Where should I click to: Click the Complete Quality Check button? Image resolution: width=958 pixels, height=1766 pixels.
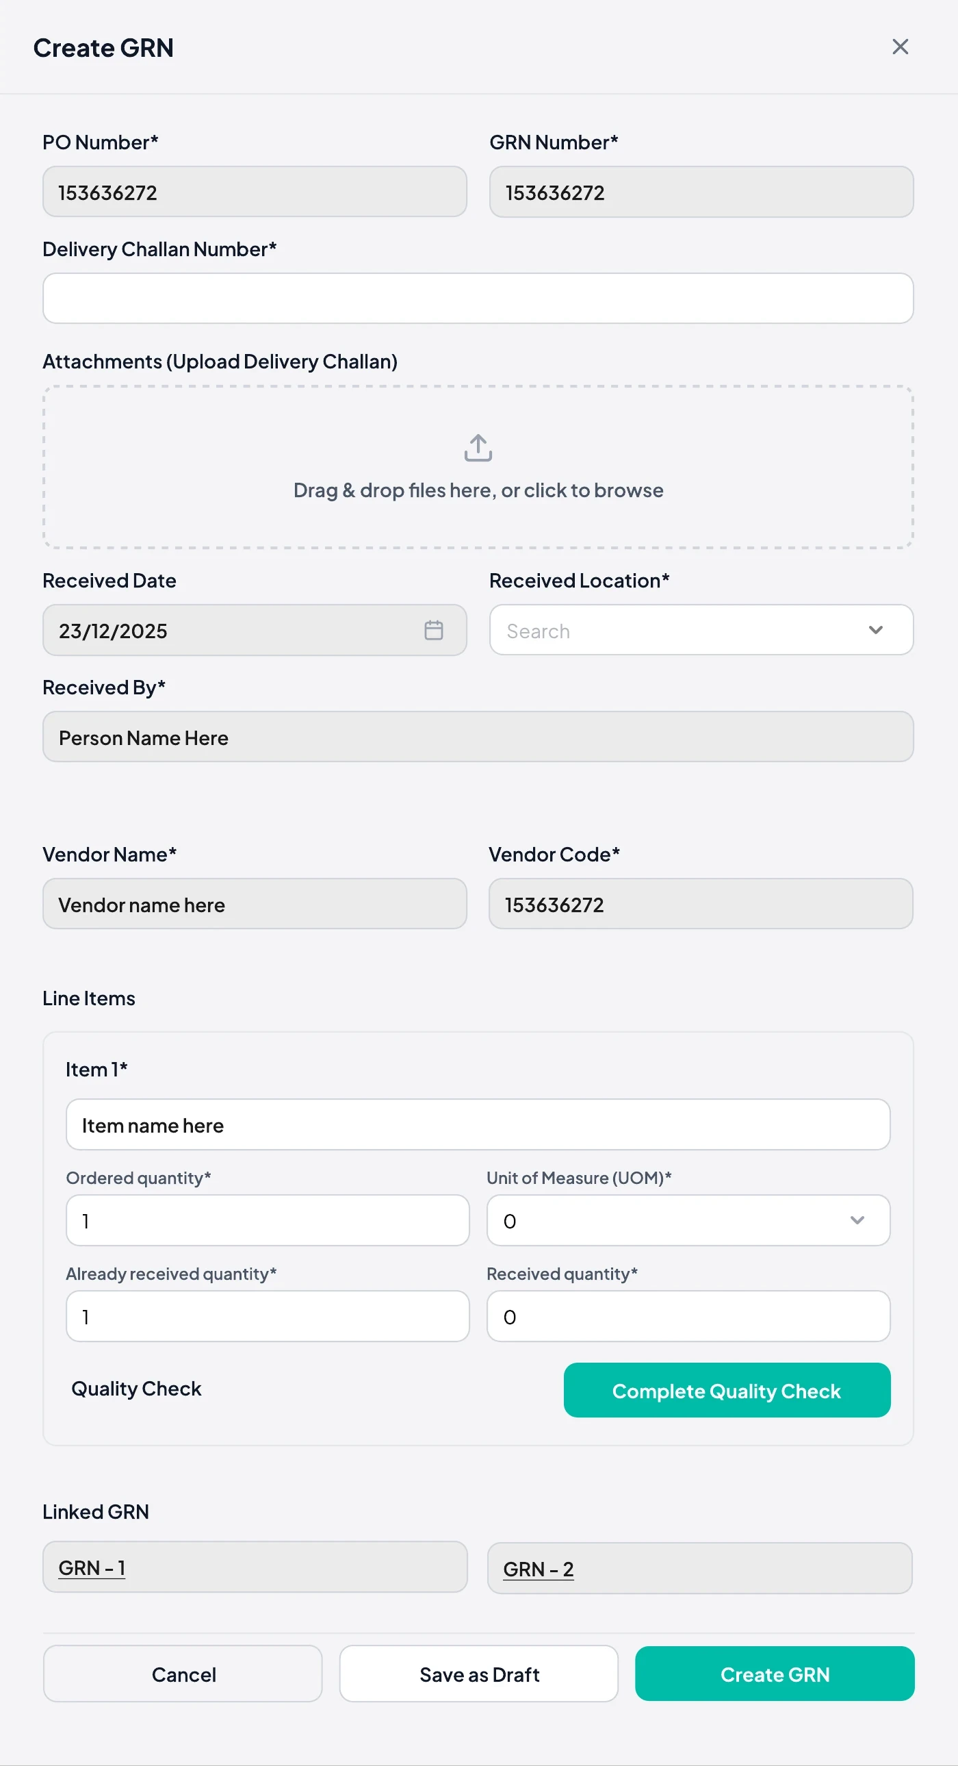[727, 1390]
